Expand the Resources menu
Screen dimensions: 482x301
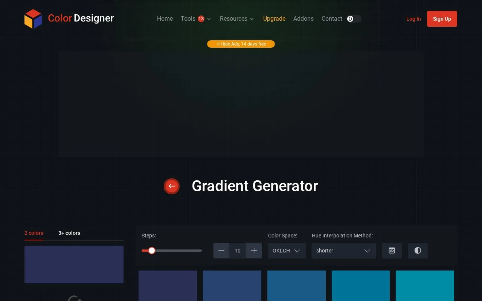click(237, 19)
